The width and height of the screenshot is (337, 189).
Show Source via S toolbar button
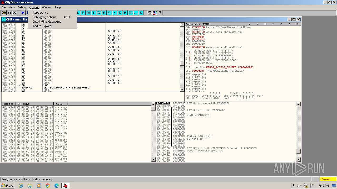click(x=141, y=13)
